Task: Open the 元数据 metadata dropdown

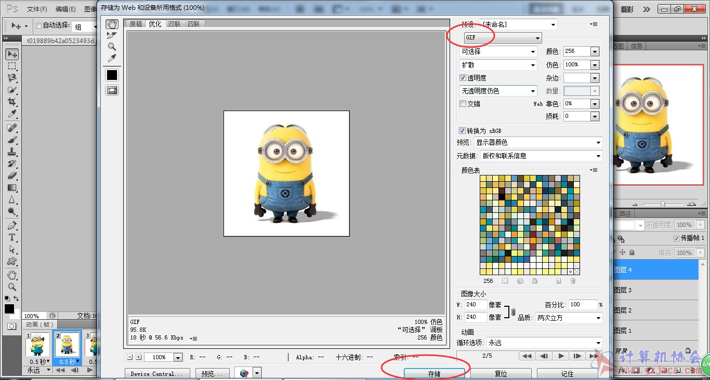Action: [x=542, y=156]
